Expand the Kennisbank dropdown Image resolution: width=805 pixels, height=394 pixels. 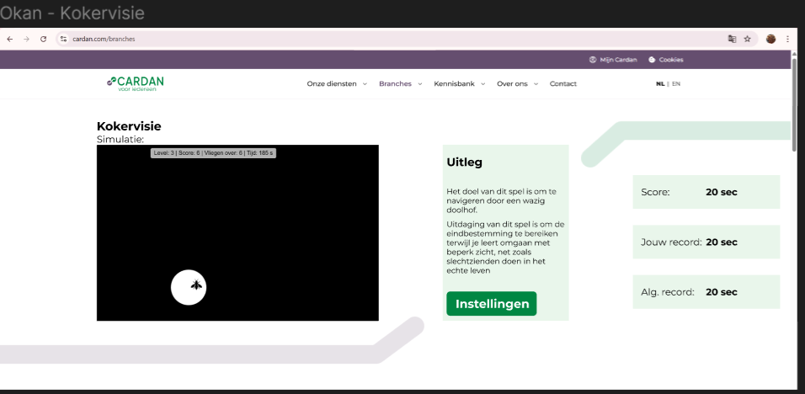[459, 83]
